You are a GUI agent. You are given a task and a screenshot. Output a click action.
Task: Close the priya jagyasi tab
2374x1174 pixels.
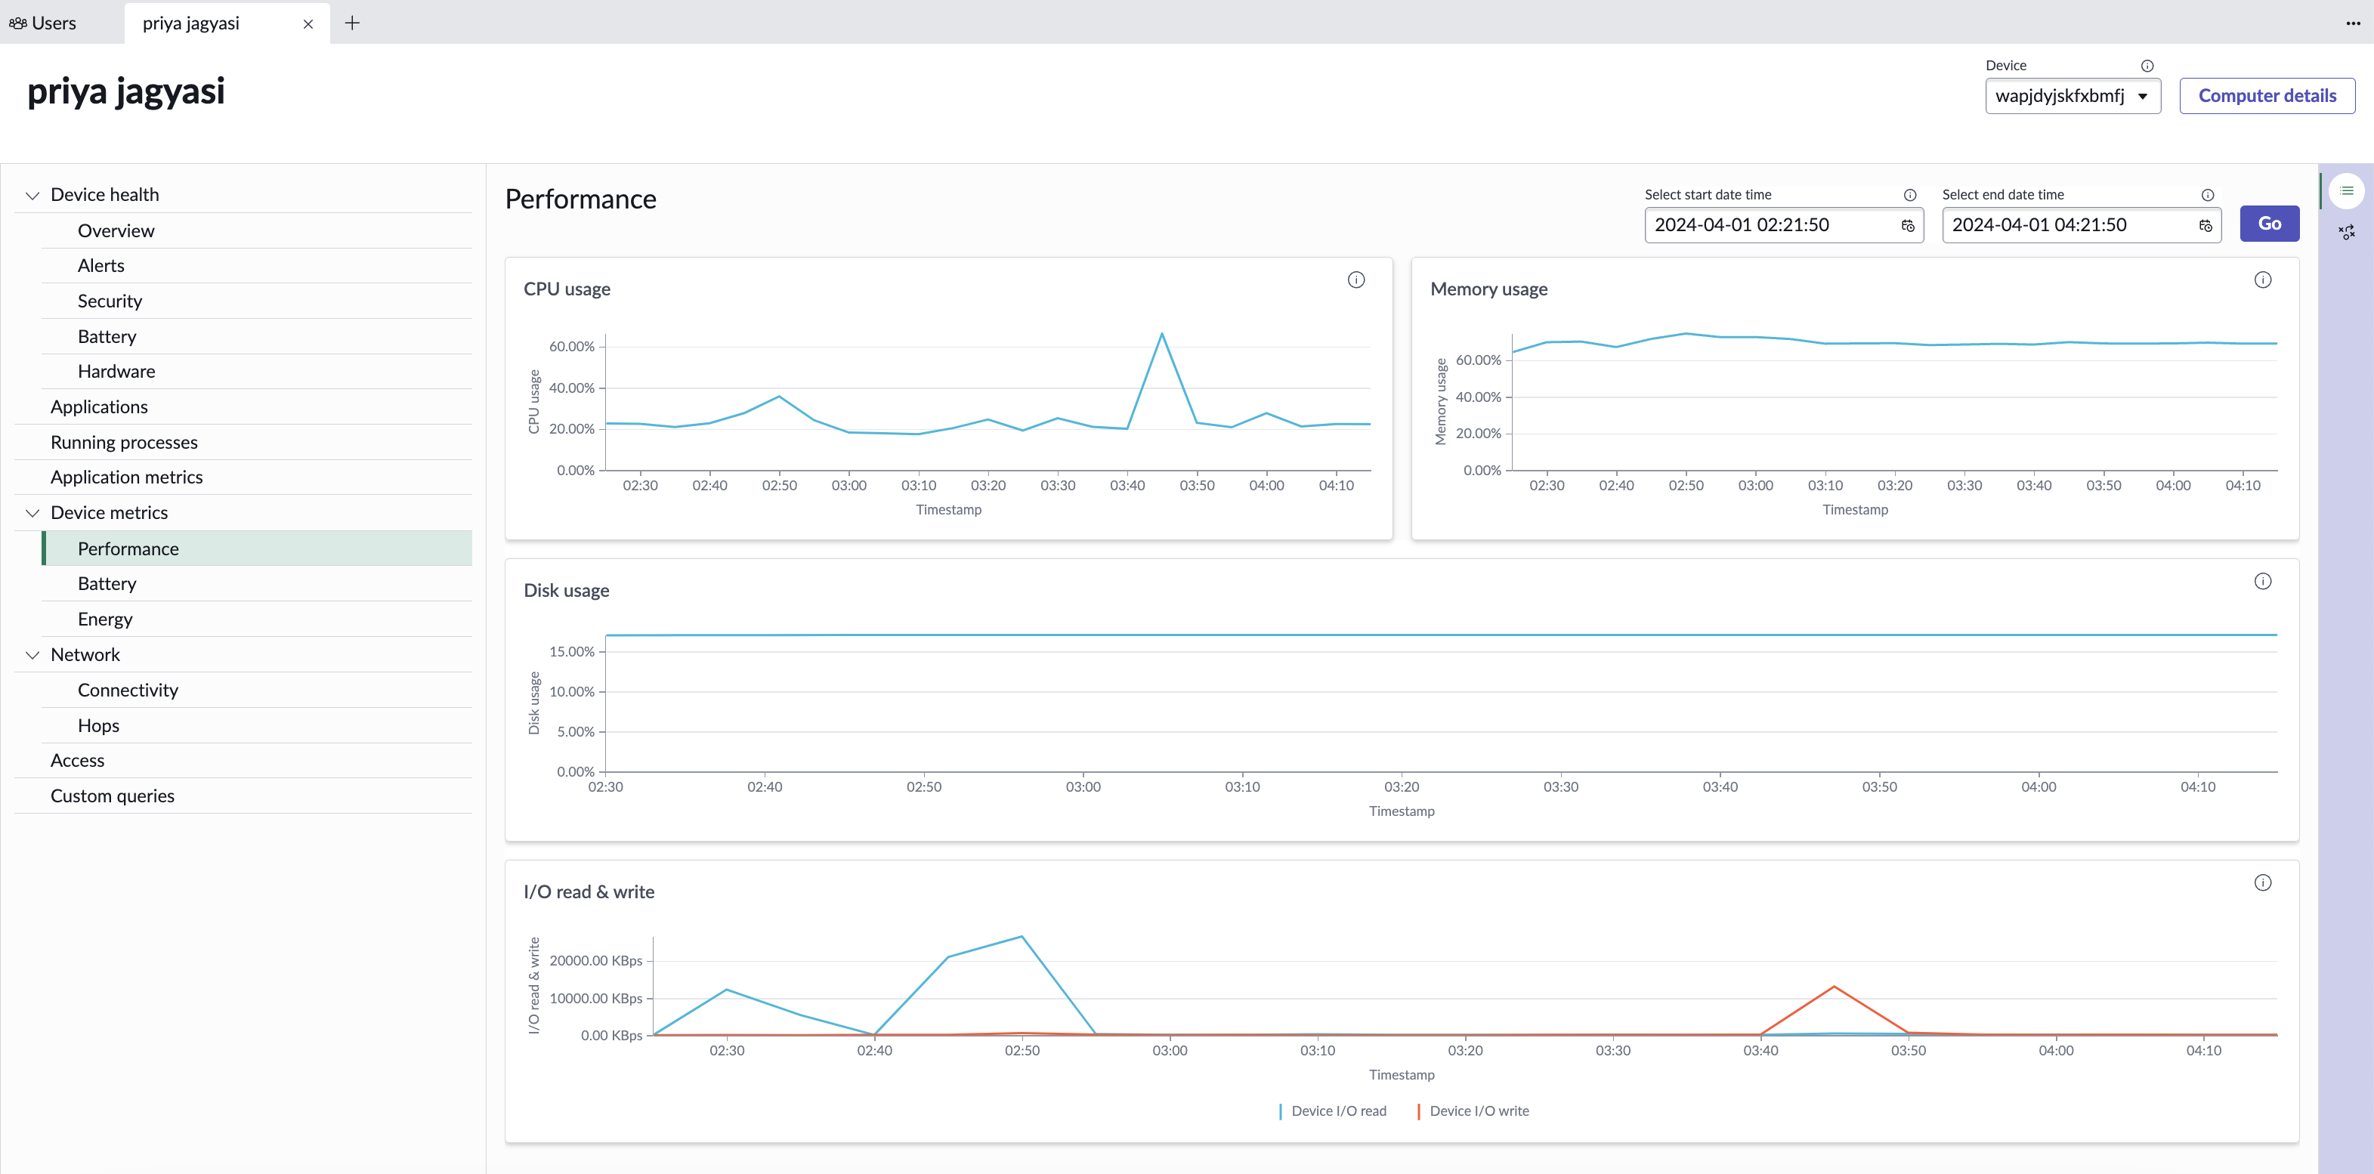(308, 24)
